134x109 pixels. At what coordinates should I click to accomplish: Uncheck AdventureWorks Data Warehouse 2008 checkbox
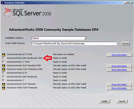(3, 58)
